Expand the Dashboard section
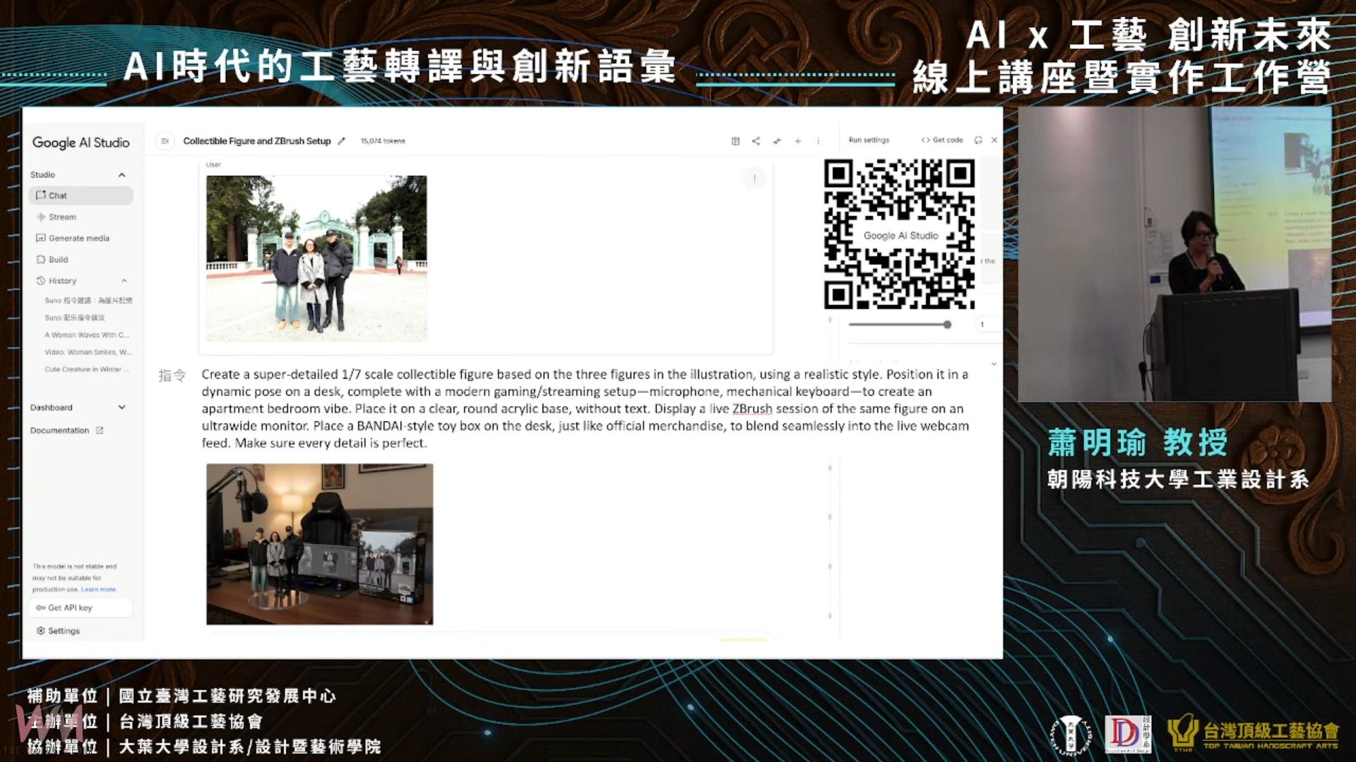Screen dimensions: 1356x762 121,407
